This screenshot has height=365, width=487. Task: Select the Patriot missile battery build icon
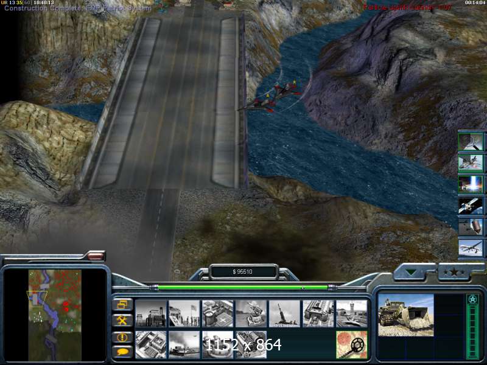pos(251,313)
